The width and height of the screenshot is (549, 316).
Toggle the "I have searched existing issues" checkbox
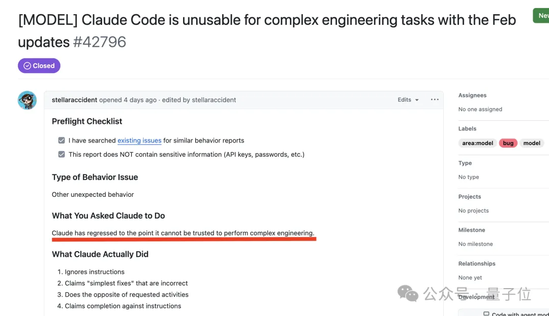[61, 140]
